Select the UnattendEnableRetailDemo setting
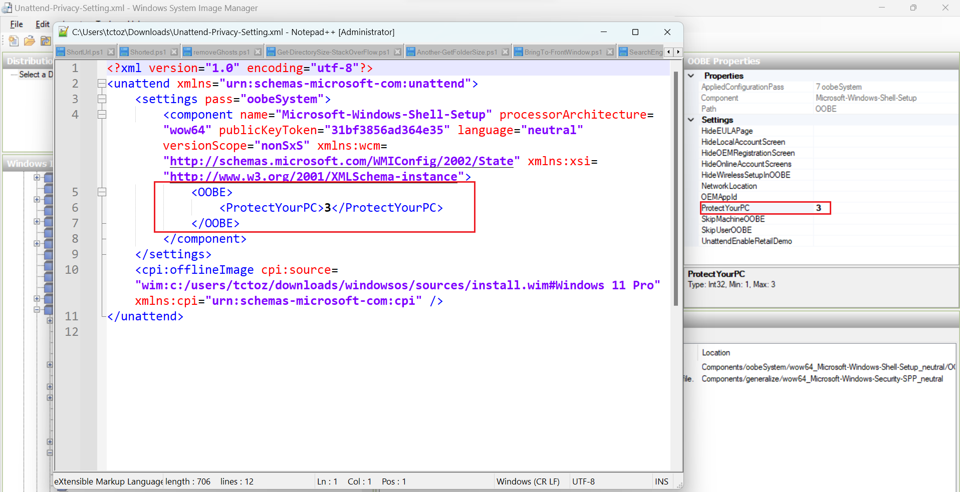The image size is (960, 492). pyautogui.click(x=747, y=241)
